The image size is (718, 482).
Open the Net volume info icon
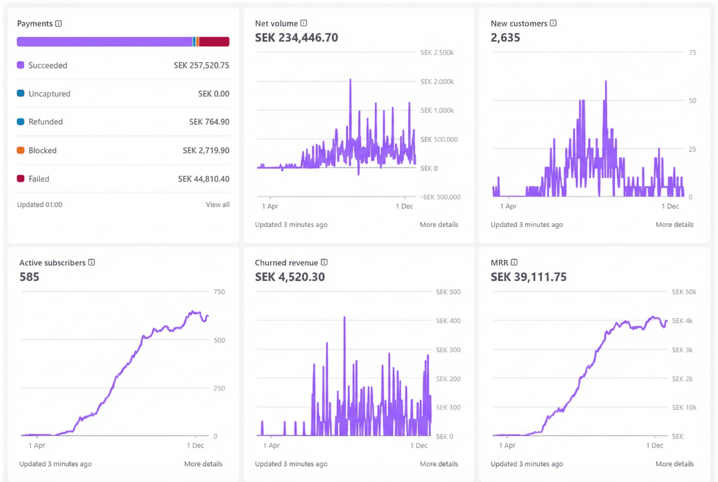304,23
